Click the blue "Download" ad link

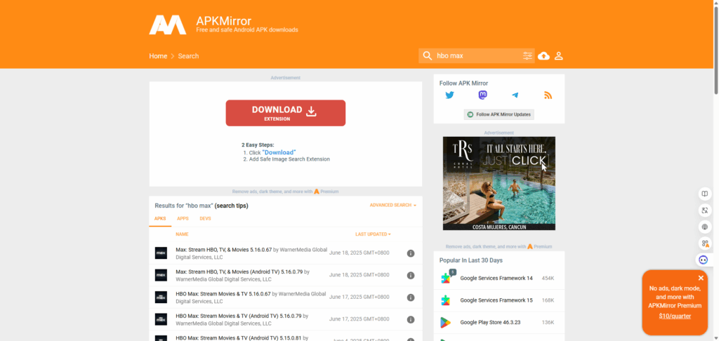pyautogui.click(x=279, y=152)
